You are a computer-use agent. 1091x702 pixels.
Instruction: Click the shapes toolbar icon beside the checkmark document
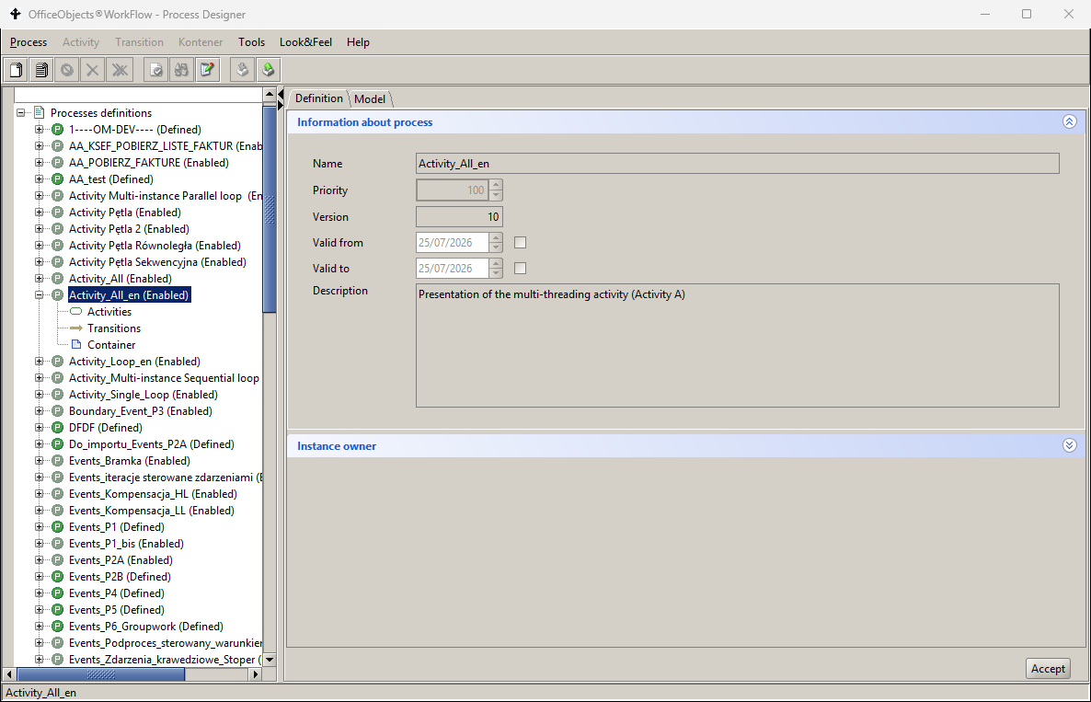(181, 70)
